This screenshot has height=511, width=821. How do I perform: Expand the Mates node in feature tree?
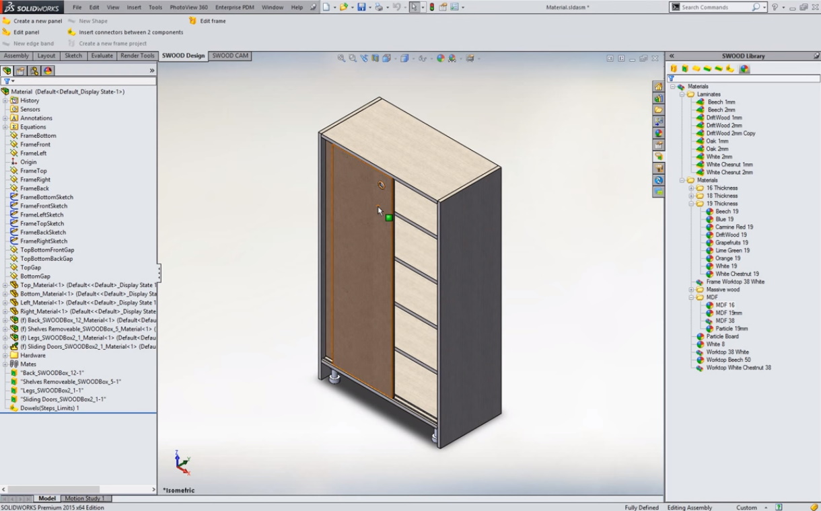5,364
